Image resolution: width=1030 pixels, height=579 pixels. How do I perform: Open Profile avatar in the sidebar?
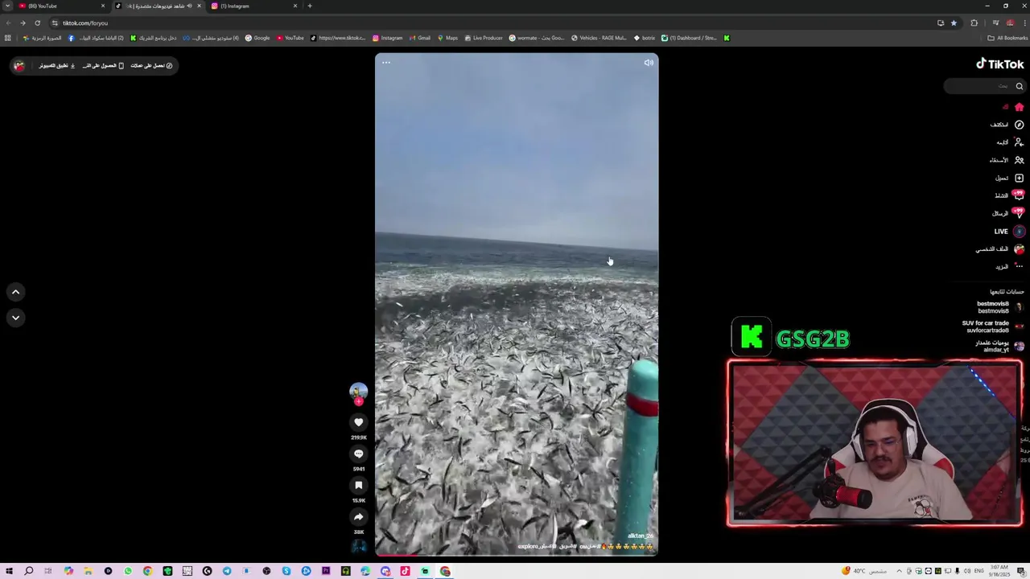tap(1019, 249)
